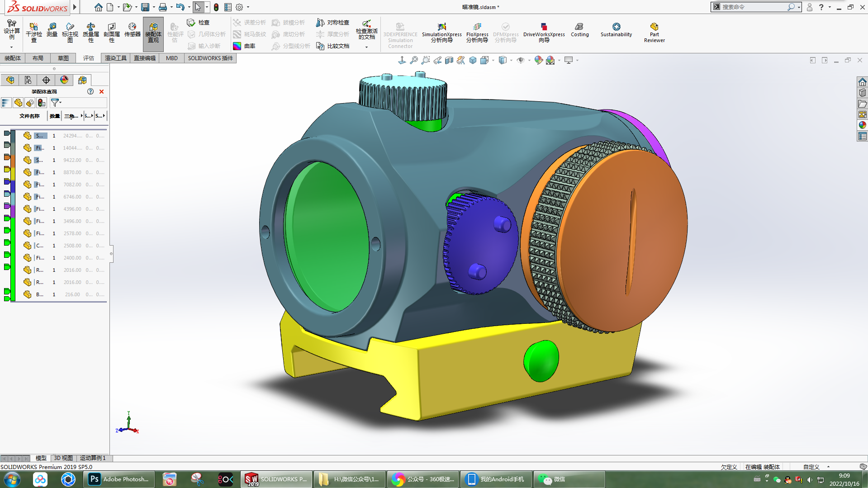Screen dimensions: 868x488
Task: Expand the Triangles (三角...) column arrow
Action: 81,116
